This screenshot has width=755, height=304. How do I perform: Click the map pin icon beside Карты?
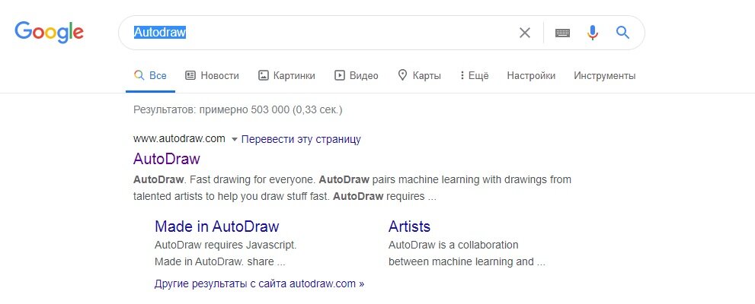pyautogui.click(x=402, y=75)
